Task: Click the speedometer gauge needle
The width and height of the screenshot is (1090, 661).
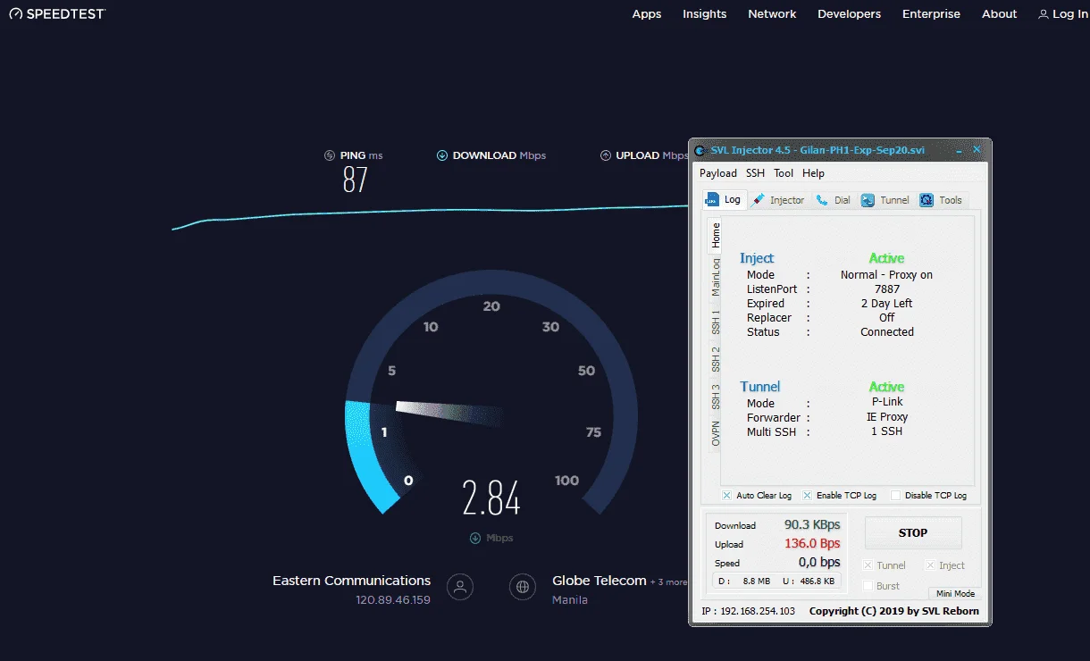Action: pyautogui.click(x=449, y=414)
